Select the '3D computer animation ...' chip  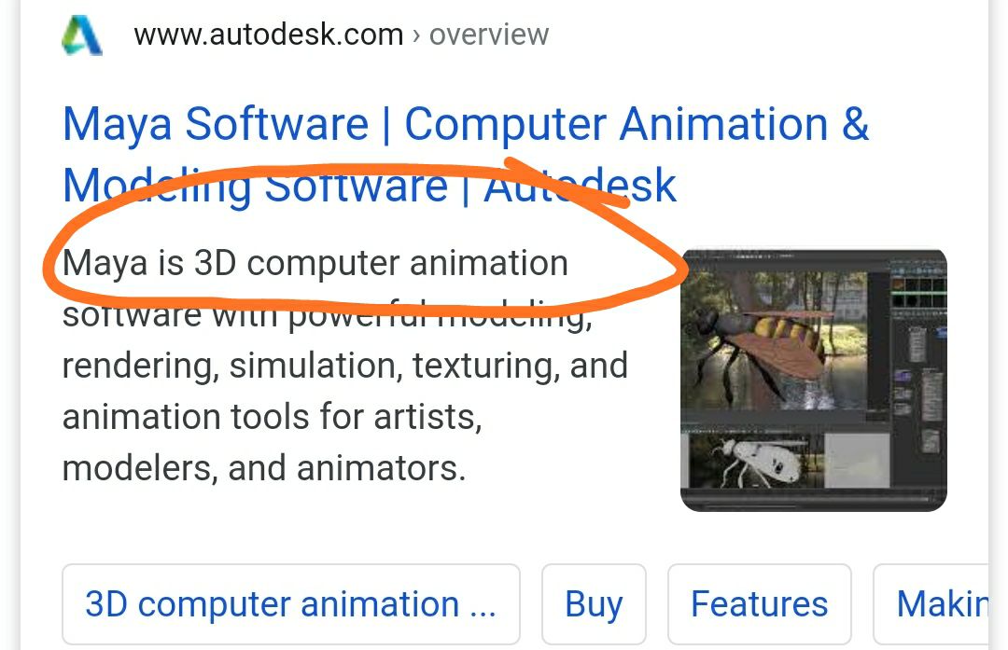tap(290, 604)
